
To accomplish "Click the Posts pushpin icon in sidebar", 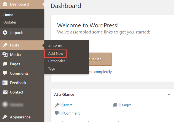I will (x=5, y=45).
